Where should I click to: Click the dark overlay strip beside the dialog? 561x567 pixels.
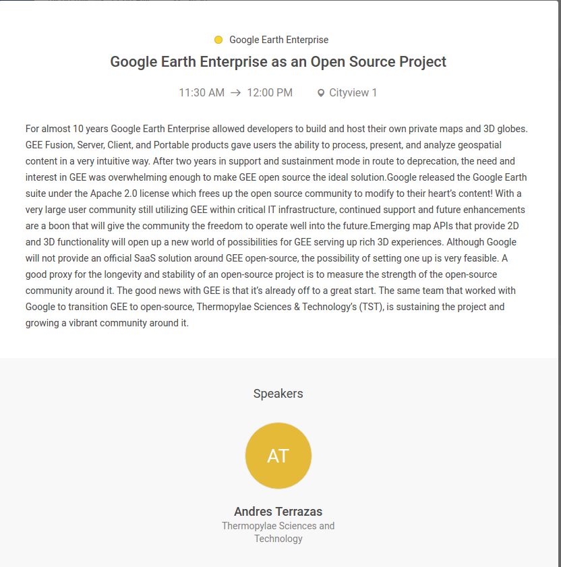tap(560, 283)
